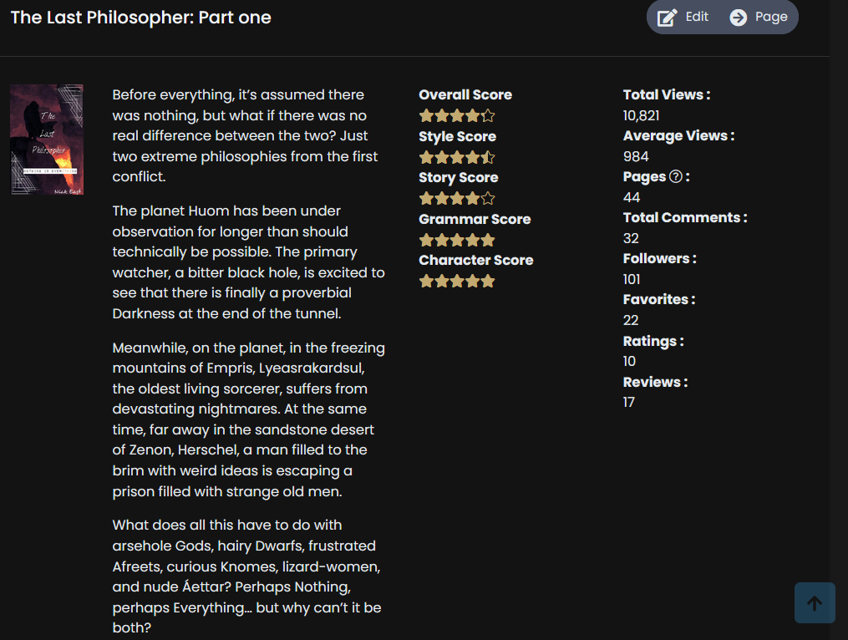Screen dimensions: 848x640
Task: Select the Favorites statistic label
Action: (x=658, y=299)
